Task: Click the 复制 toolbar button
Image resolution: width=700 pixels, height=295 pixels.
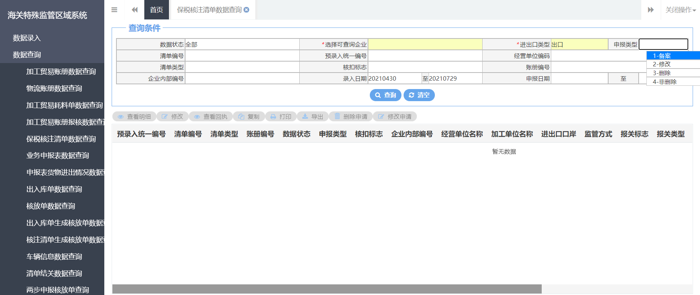Action: [249, 117]
